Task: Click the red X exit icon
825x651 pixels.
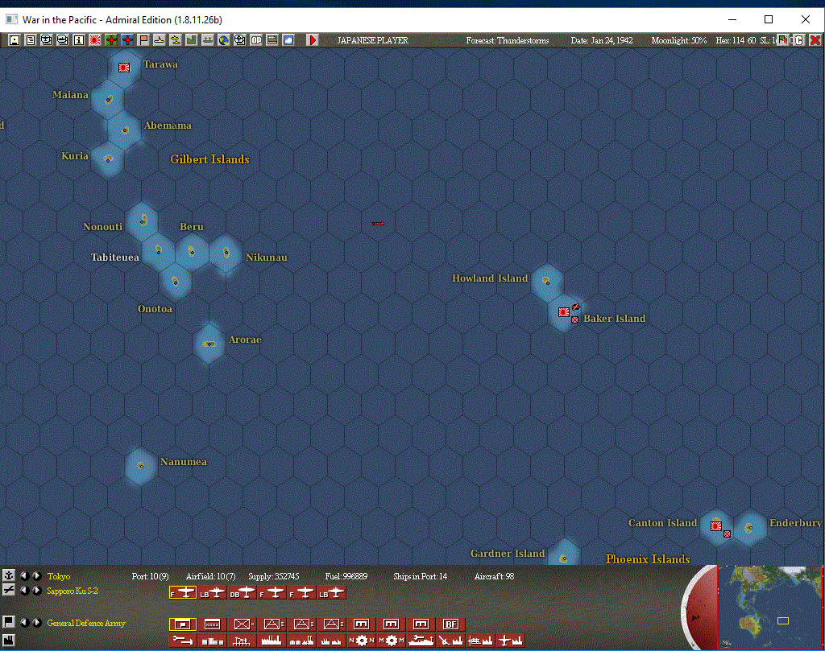Action: (815, 40)
